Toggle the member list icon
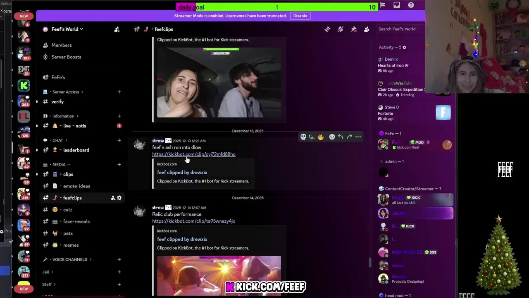529x298 pixels. (367, 29)
